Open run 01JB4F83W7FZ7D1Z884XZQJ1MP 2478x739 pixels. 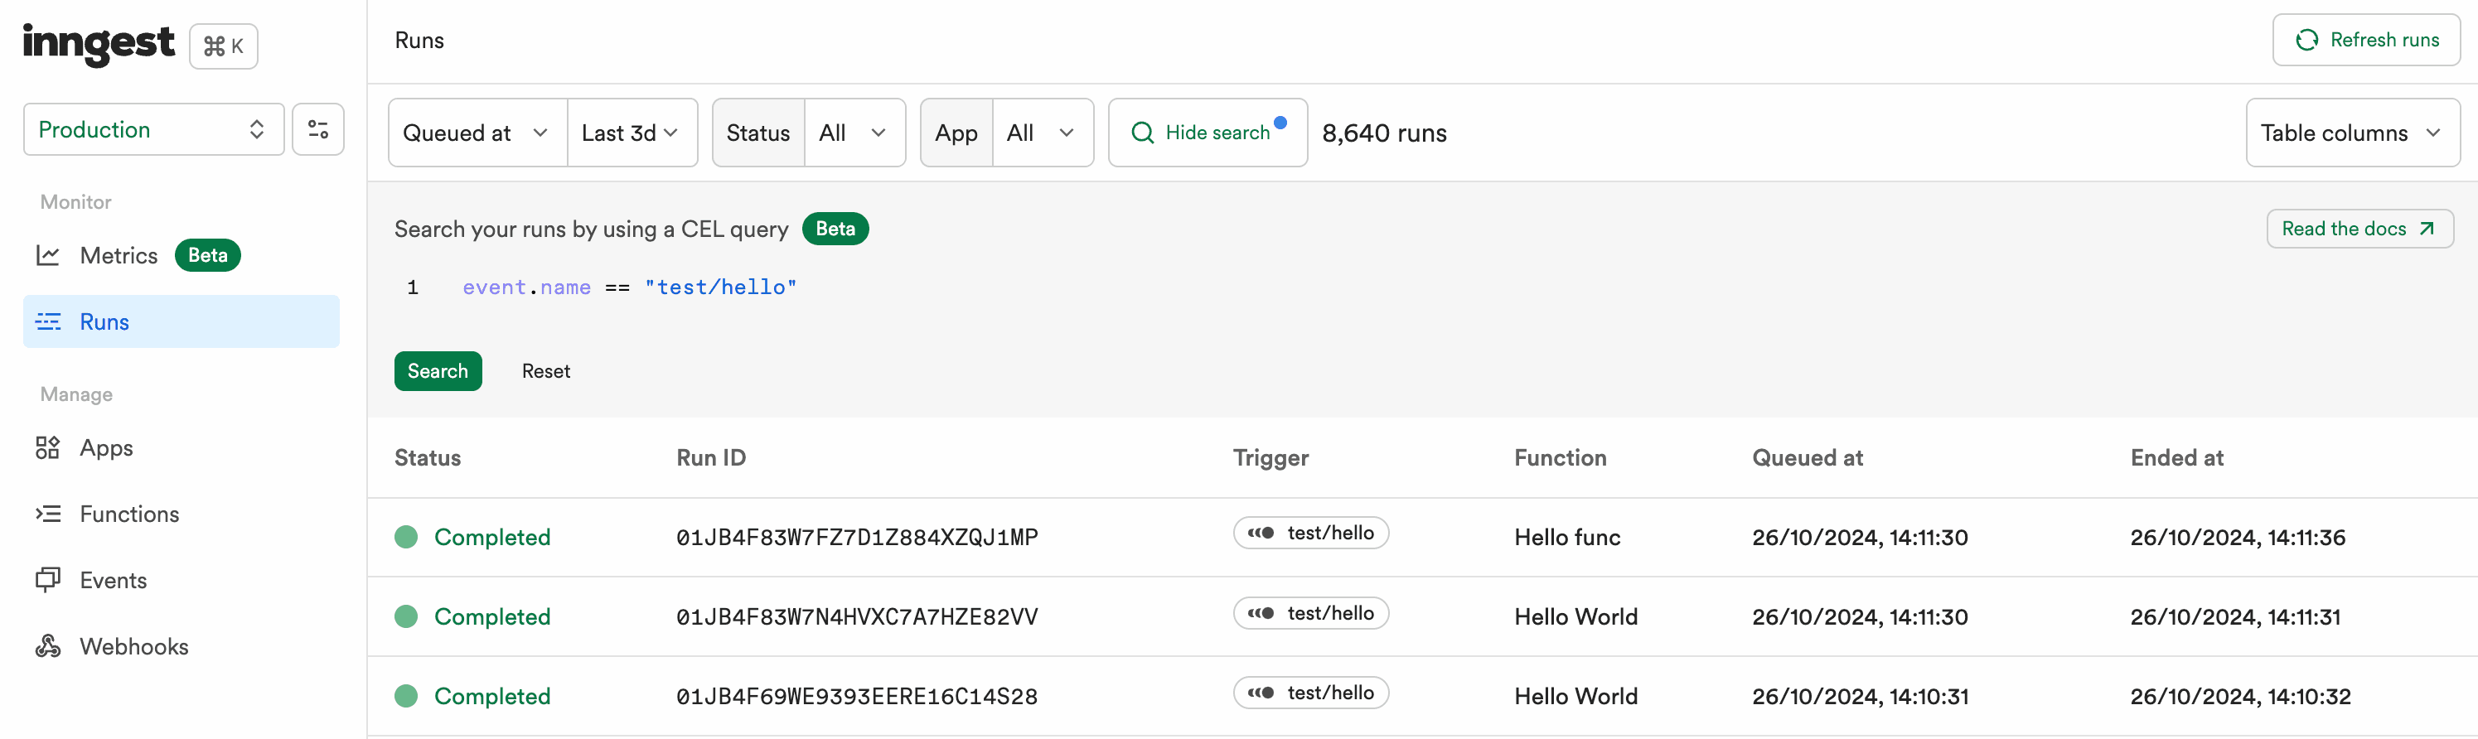(857, 537)
